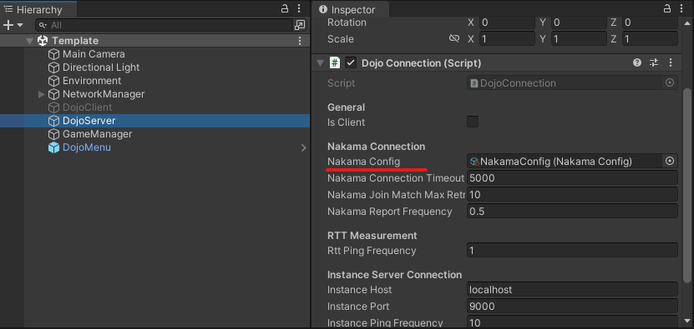Click Instance Host localhost field

572,290
